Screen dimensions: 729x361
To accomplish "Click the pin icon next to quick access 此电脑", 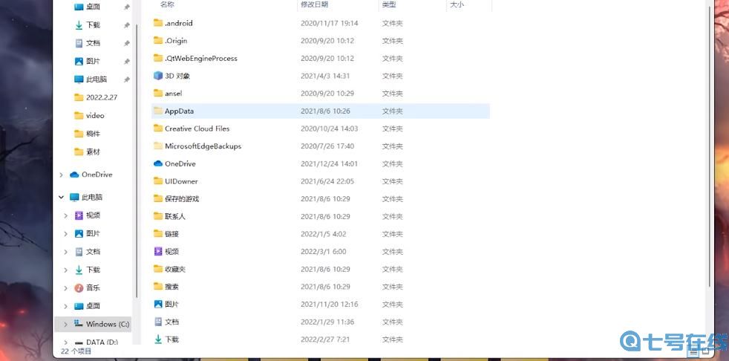I will click(126, 79).
